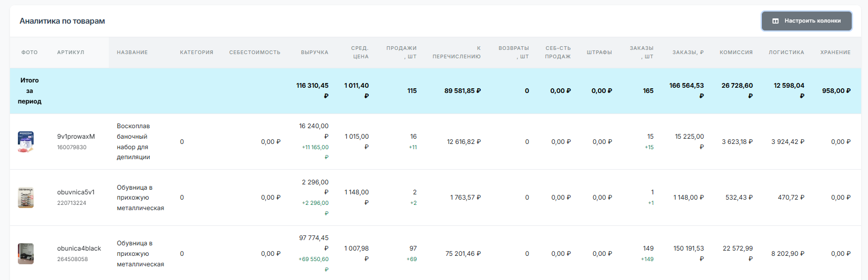
Task: Sort by Комиссия column header
Action: [736, 53]
